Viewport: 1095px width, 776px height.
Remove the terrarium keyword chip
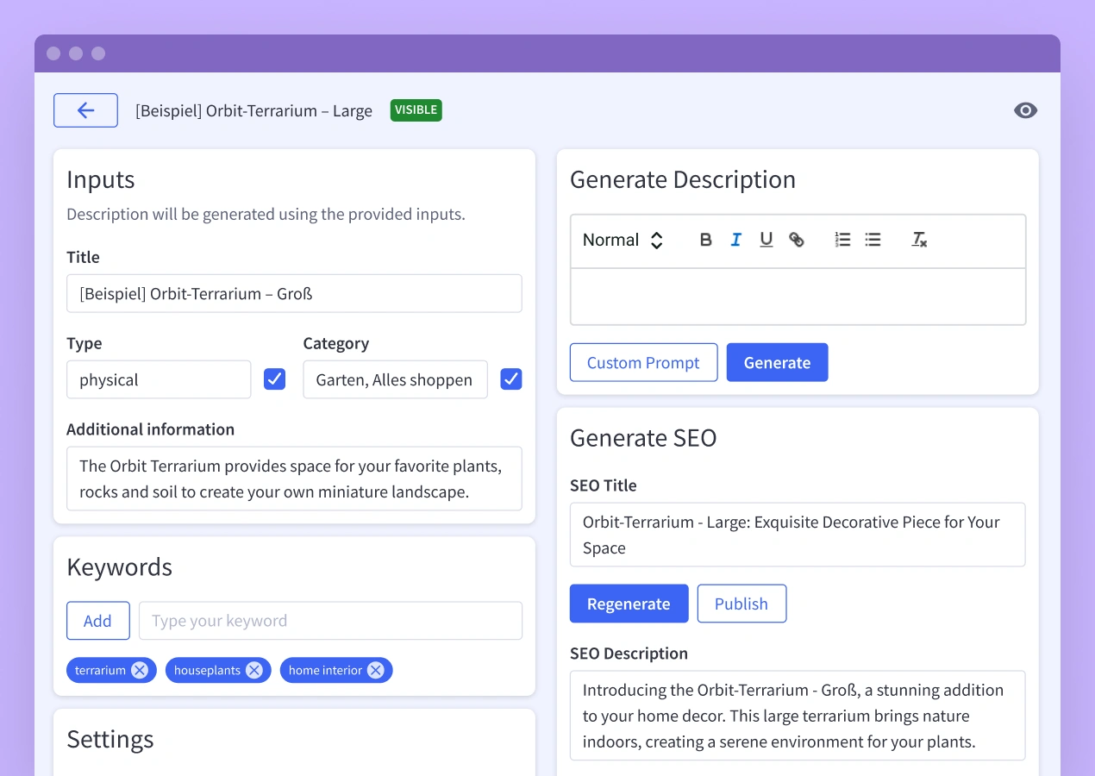pyautogui.click(x=140, y=670)
